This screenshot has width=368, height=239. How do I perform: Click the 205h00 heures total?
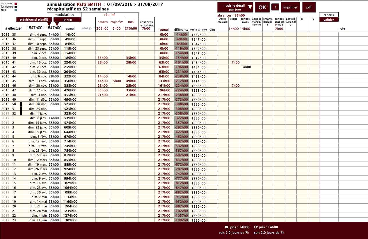tap(102, 28)
